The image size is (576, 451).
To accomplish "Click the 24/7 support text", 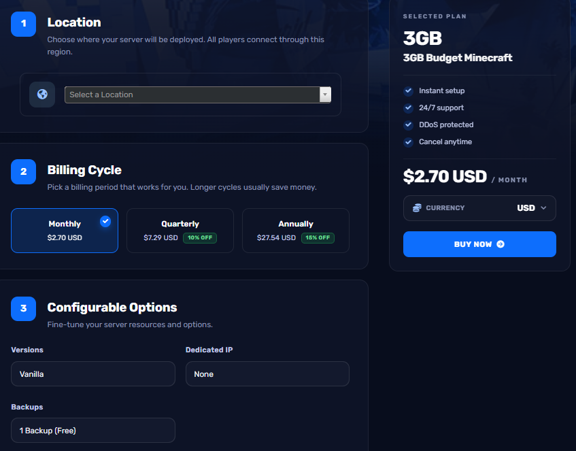I will coord(441,107).
